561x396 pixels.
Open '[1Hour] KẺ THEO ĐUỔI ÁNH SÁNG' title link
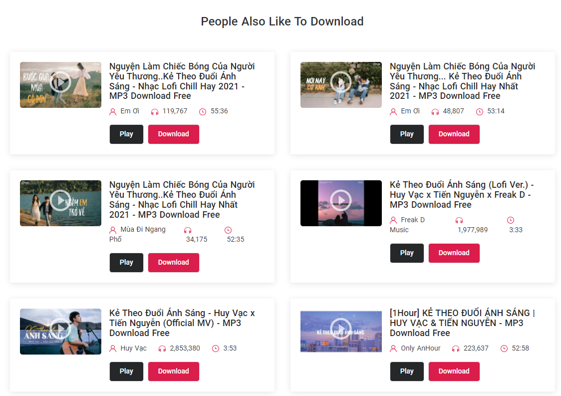point(462,323)
